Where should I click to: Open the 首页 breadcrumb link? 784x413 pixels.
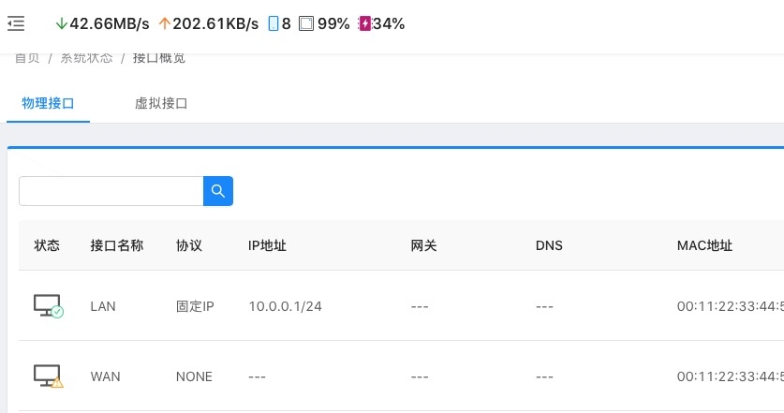[x=27, y=58]
